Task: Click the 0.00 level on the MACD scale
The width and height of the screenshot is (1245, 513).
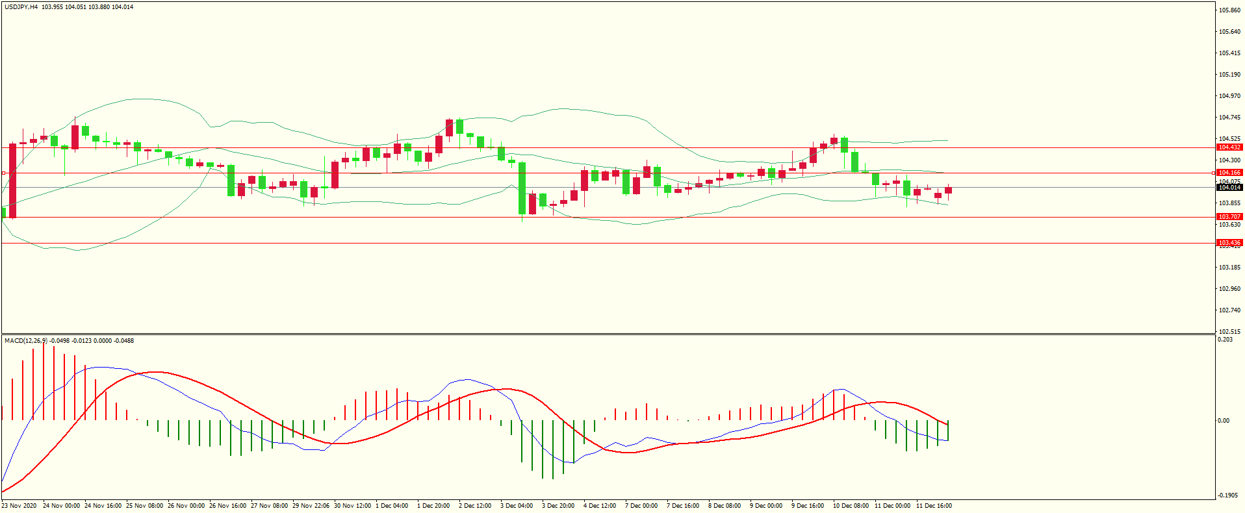Action: coord(1224,421)
